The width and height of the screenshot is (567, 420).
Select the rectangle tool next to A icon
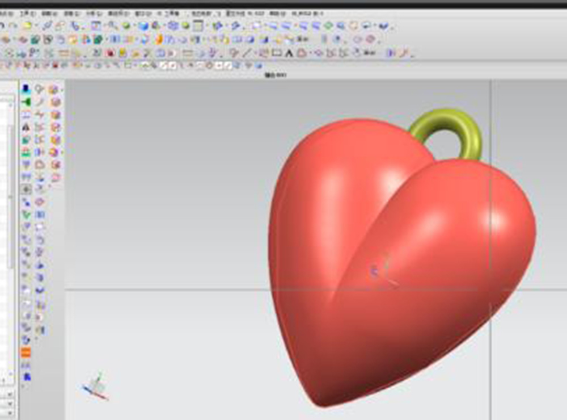click(x=277, y=53)
